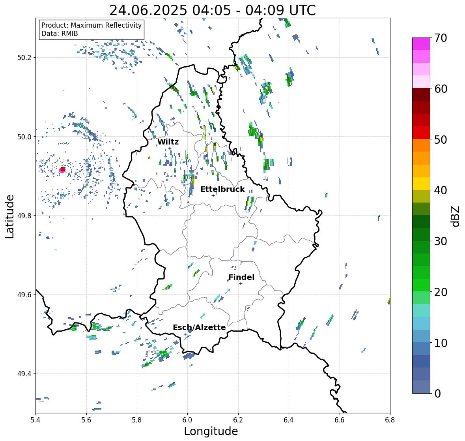Click the Findel station cross marker

[x=241, y=284]
